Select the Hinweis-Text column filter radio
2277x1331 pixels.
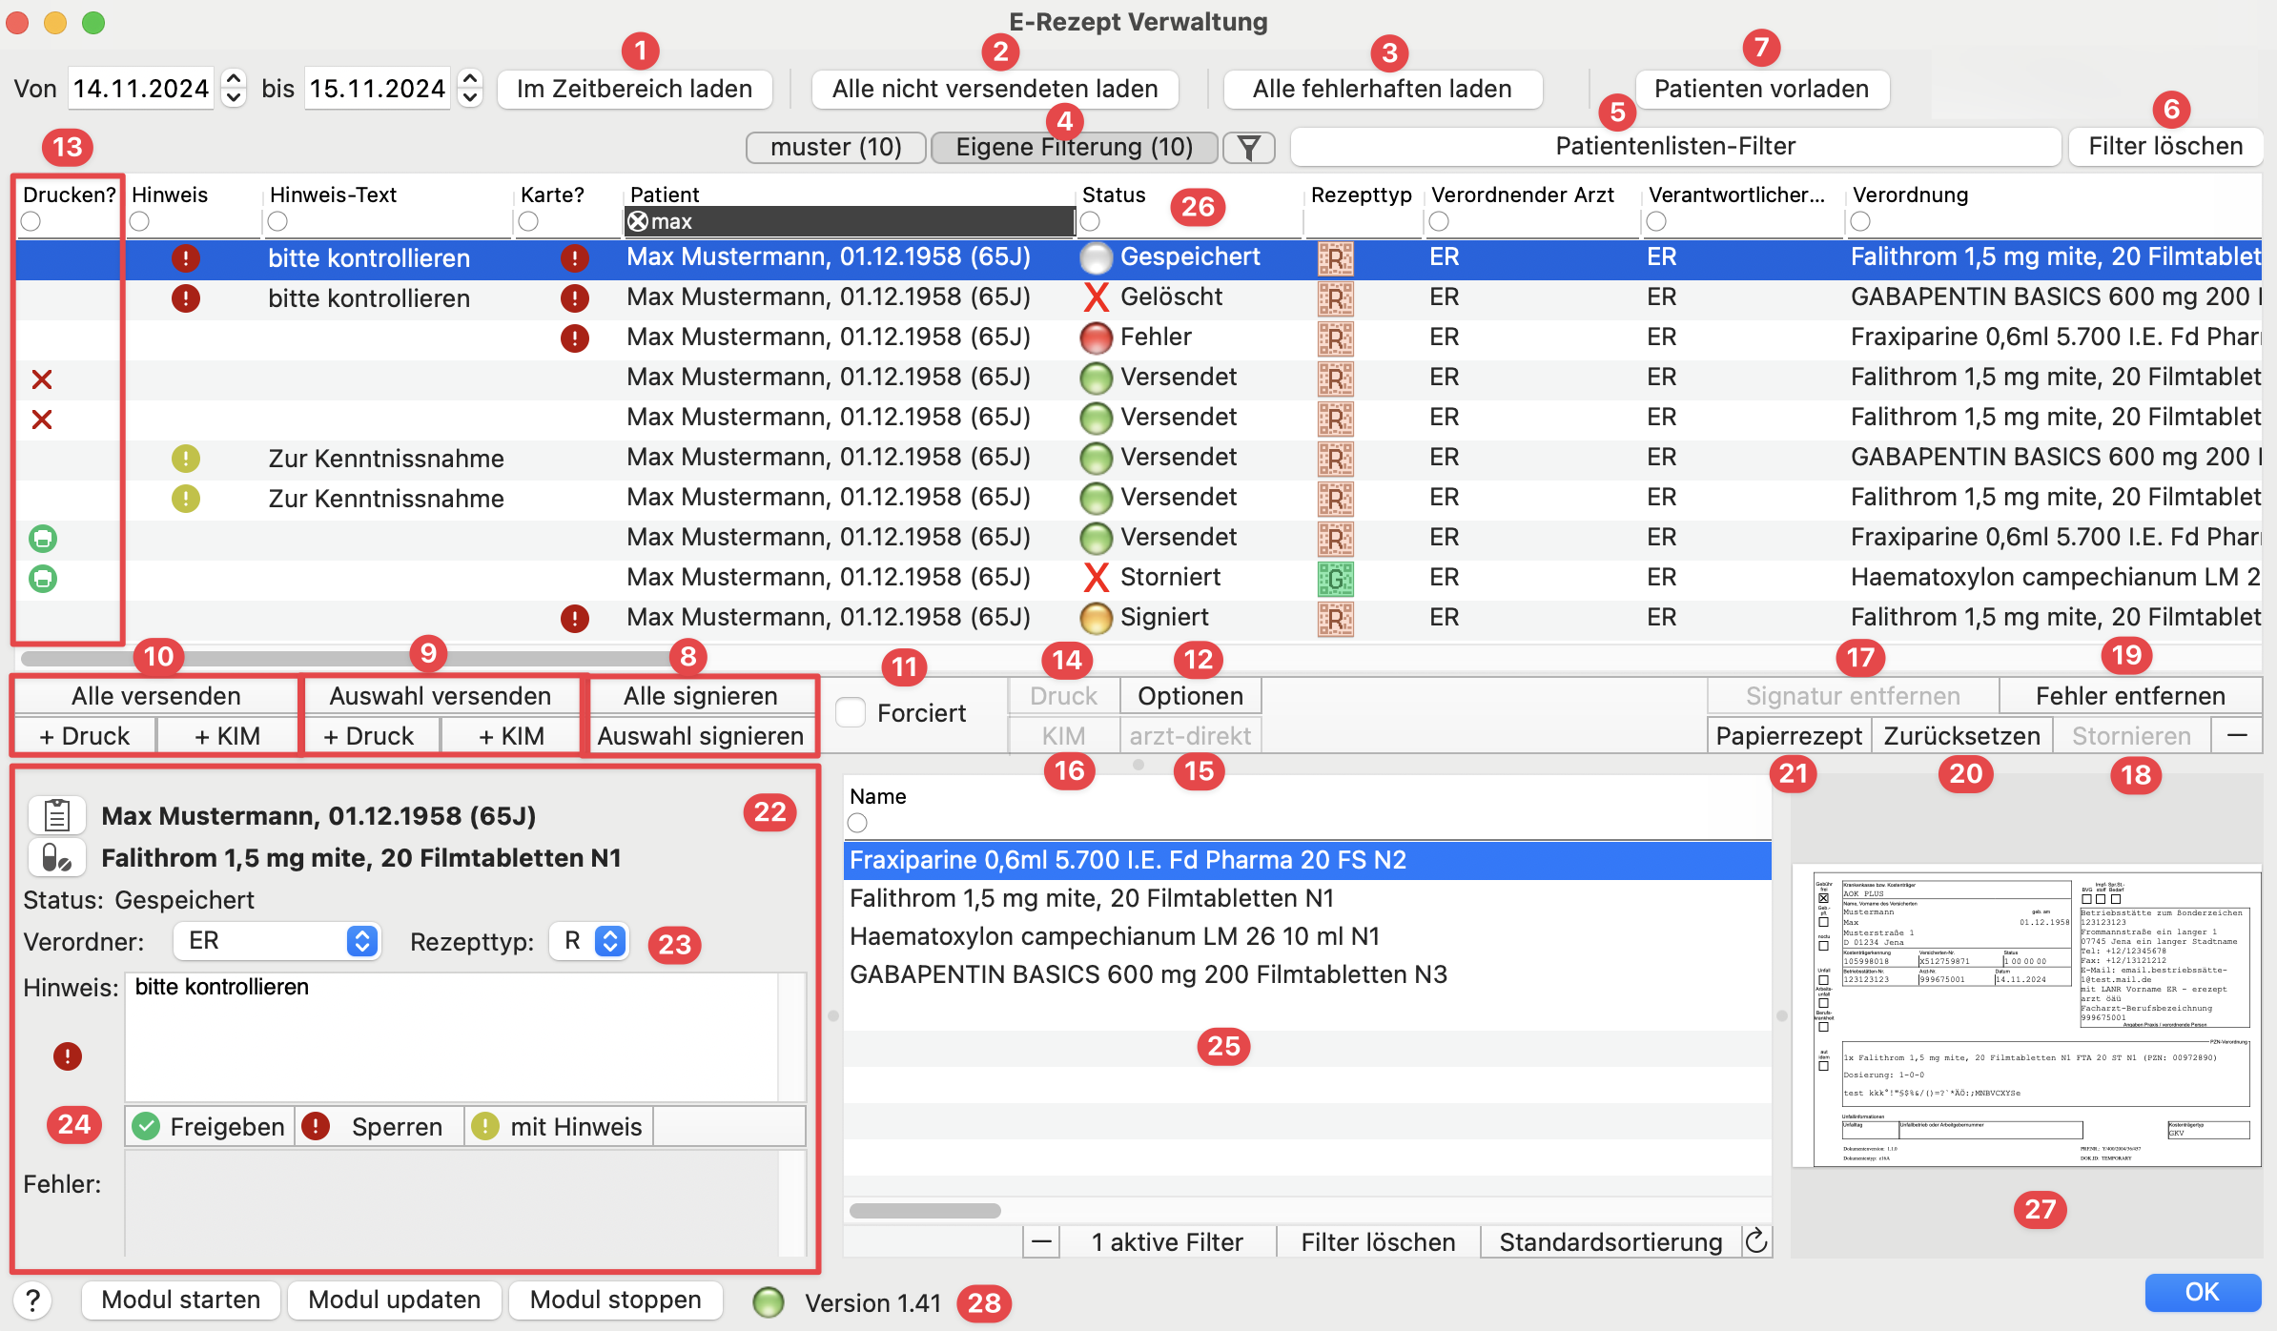point(277,221)
